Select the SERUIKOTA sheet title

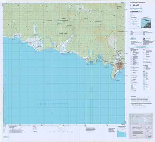point(136,12)
